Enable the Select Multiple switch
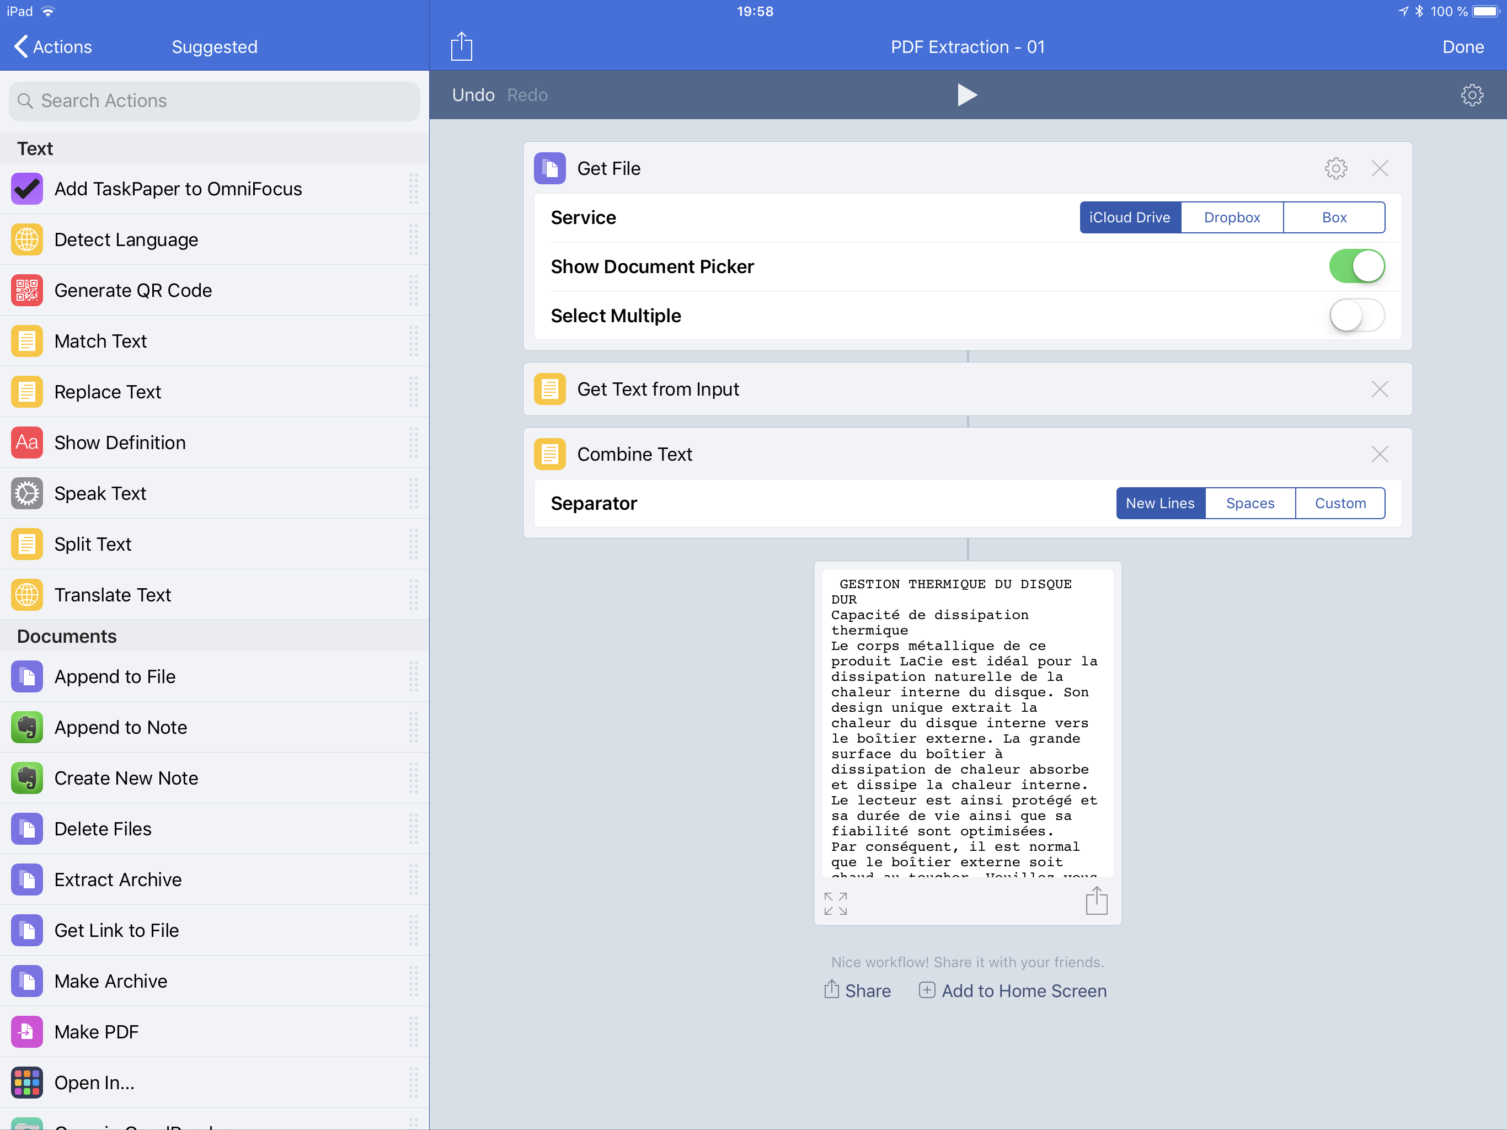The height and width of the screenshot is (1130, 1507). [1356, 316]
